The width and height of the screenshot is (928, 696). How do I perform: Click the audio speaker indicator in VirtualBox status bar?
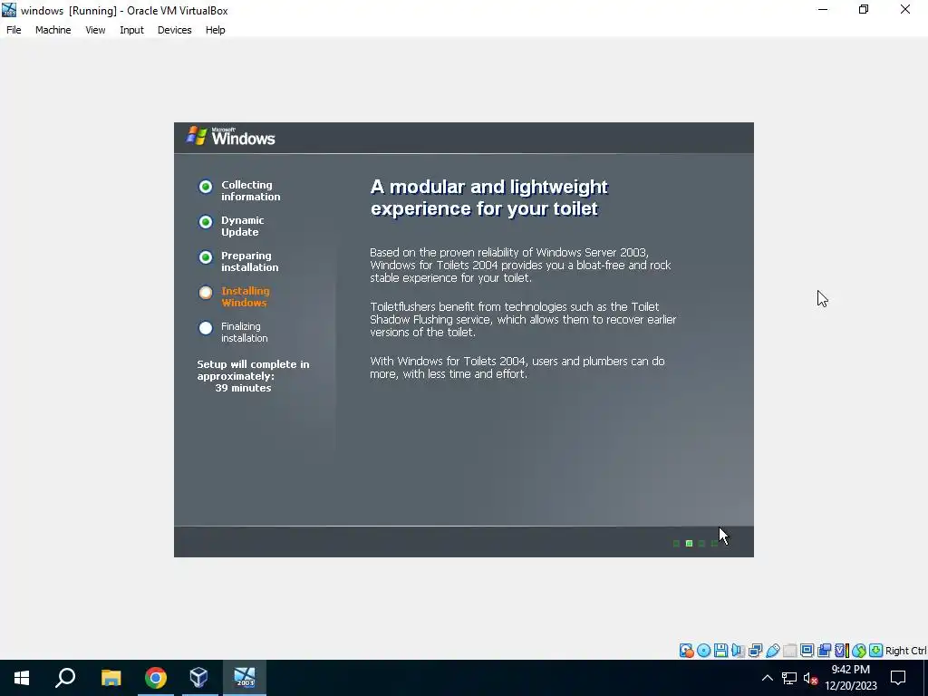[x=738, y=651]
